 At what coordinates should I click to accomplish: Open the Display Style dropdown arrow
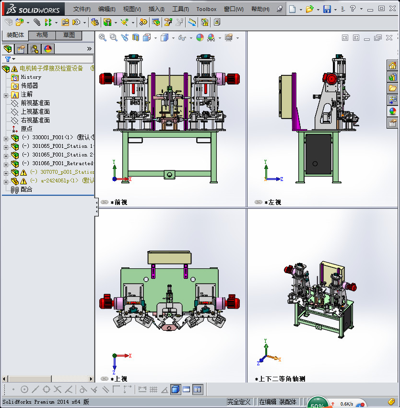coord(173,38)
